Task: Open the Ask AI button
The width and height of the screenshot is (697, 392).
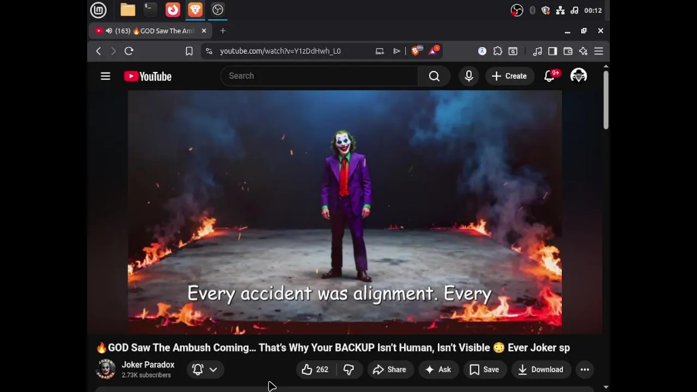Action: (438, 370)
